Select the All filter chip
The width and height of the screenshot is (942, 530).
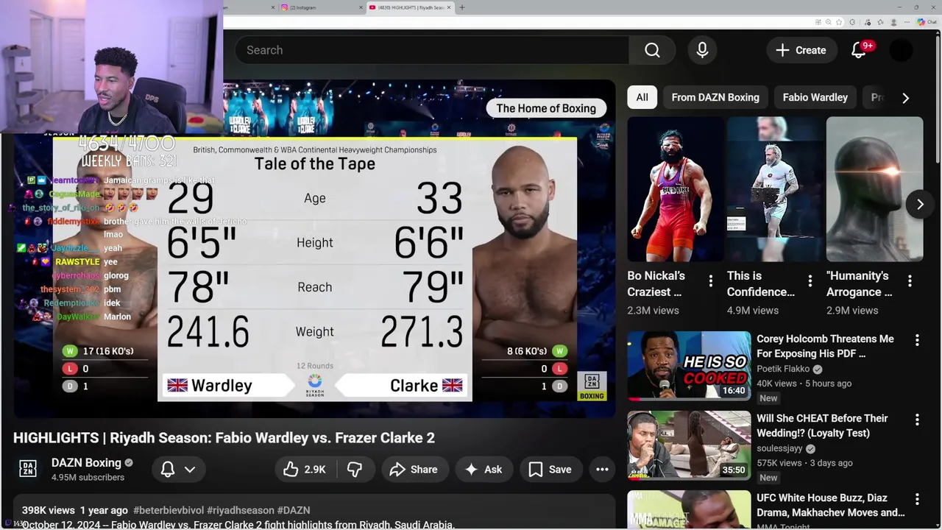click(642, 97)
